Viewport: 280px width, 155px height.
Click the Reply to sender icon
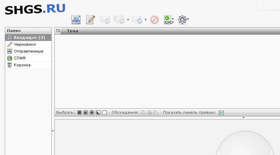tap(105, 20)
